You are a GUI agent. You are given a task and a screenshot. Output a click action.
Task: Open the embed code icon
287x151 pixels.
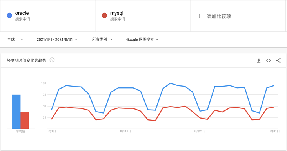[269, 60]
